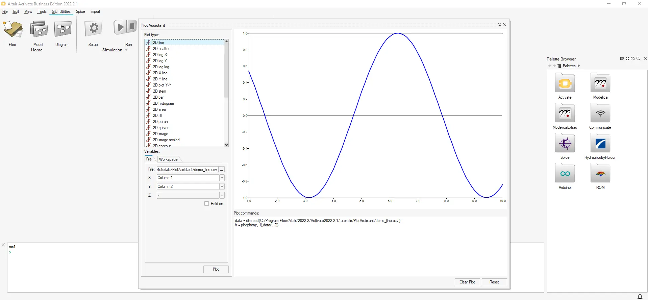Open the X column dropdown
The image size is (648, 300).
pos(222,178)
